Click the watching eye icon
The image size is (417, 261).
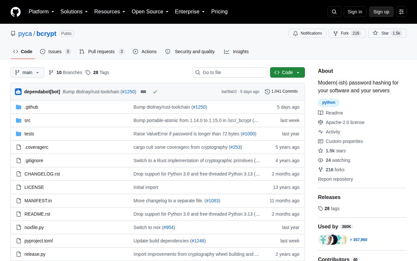click(x=321, y=160)
